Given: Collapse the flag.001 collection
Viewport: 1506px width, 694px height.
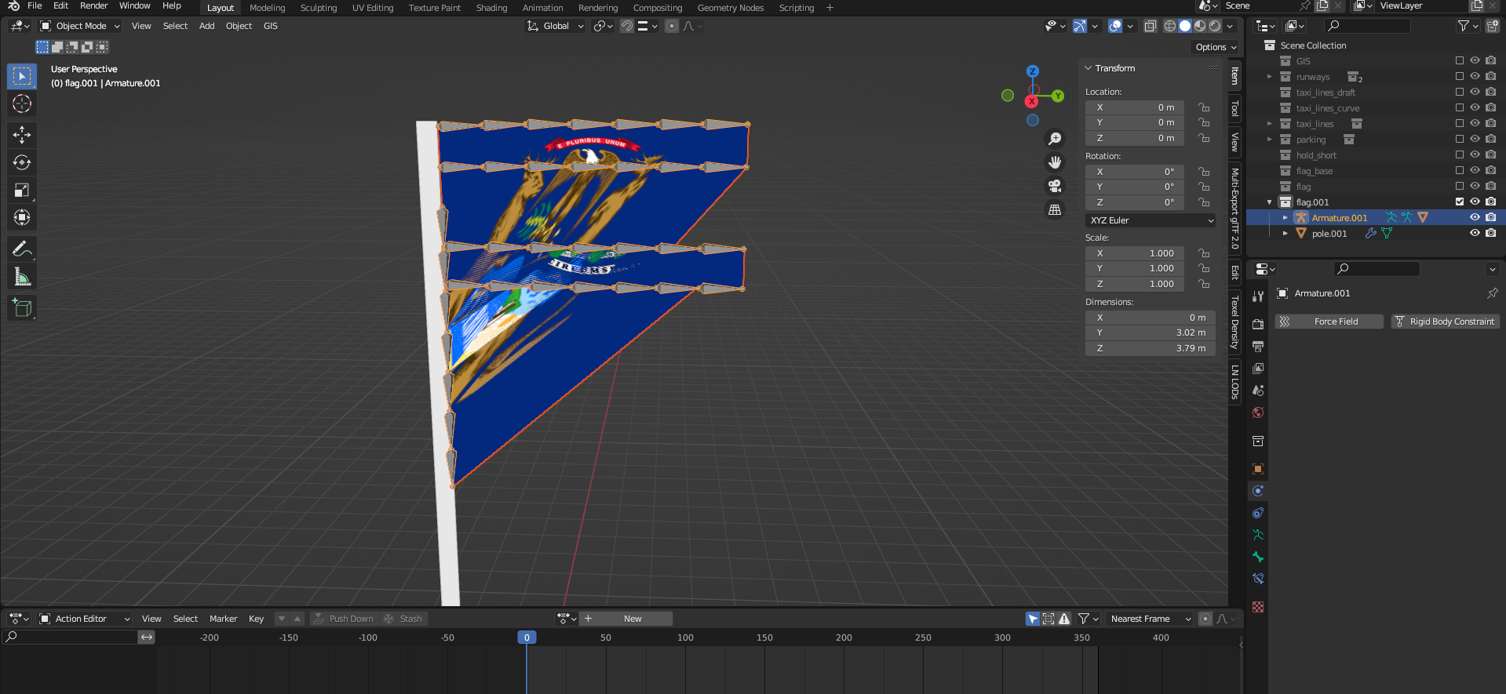Looking at the screenshot, I should click(x=1270, y=202).
